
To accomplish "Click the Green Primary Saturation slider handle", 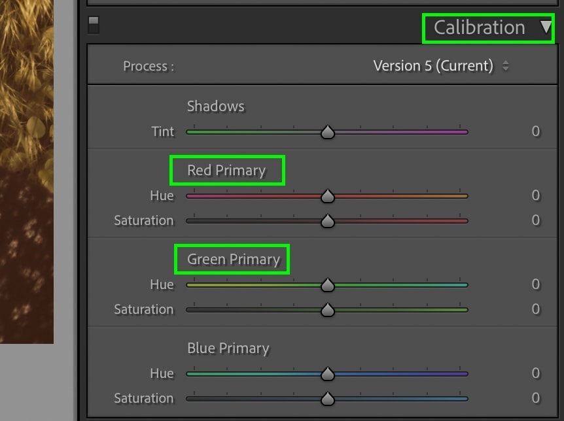I will (328, 310).
